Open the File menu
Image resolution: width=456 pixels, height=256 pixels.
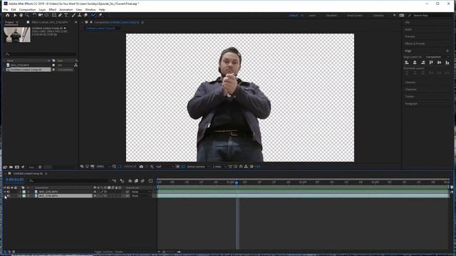point(6,9)
